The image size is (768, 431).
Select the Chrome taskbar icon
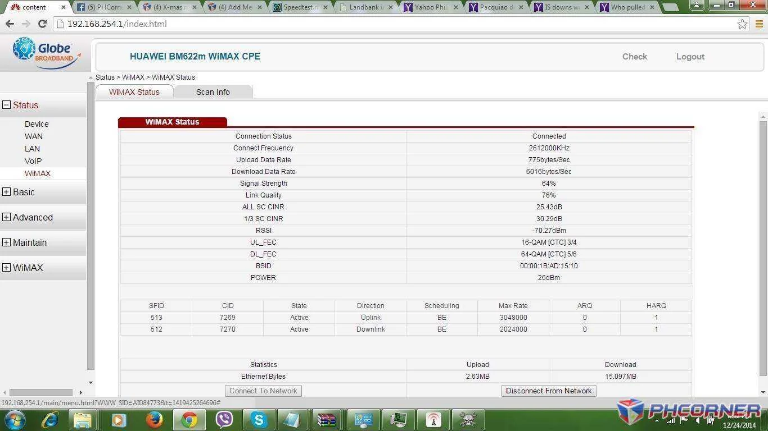point(189,420)
